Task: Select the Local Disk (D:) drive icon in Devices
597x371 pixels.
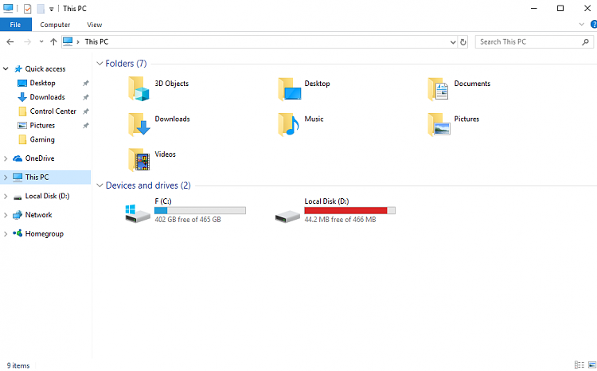Action: (x=287, y=217)
